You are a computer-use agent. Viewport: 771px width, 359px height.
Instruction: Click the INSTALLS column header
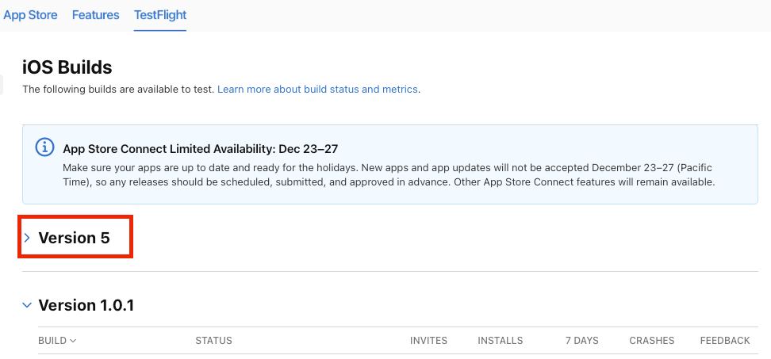tap(500, 340)
